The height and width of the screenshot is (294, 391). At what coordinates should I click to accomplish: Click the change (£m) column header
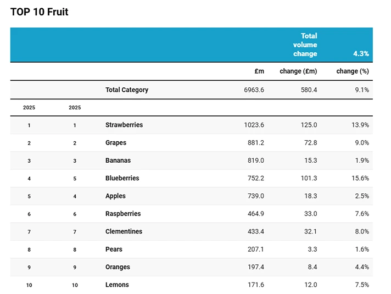298,71
